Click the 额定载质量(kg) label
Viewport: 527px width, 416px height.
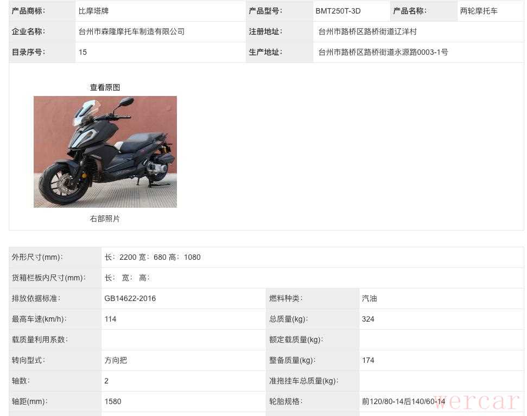click(296, 340)
